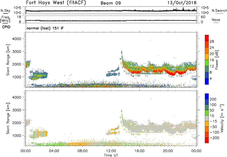Select the 'Power [dB]' colorbar title
This screenshot has height=157, width=227.
pos(217,60)
